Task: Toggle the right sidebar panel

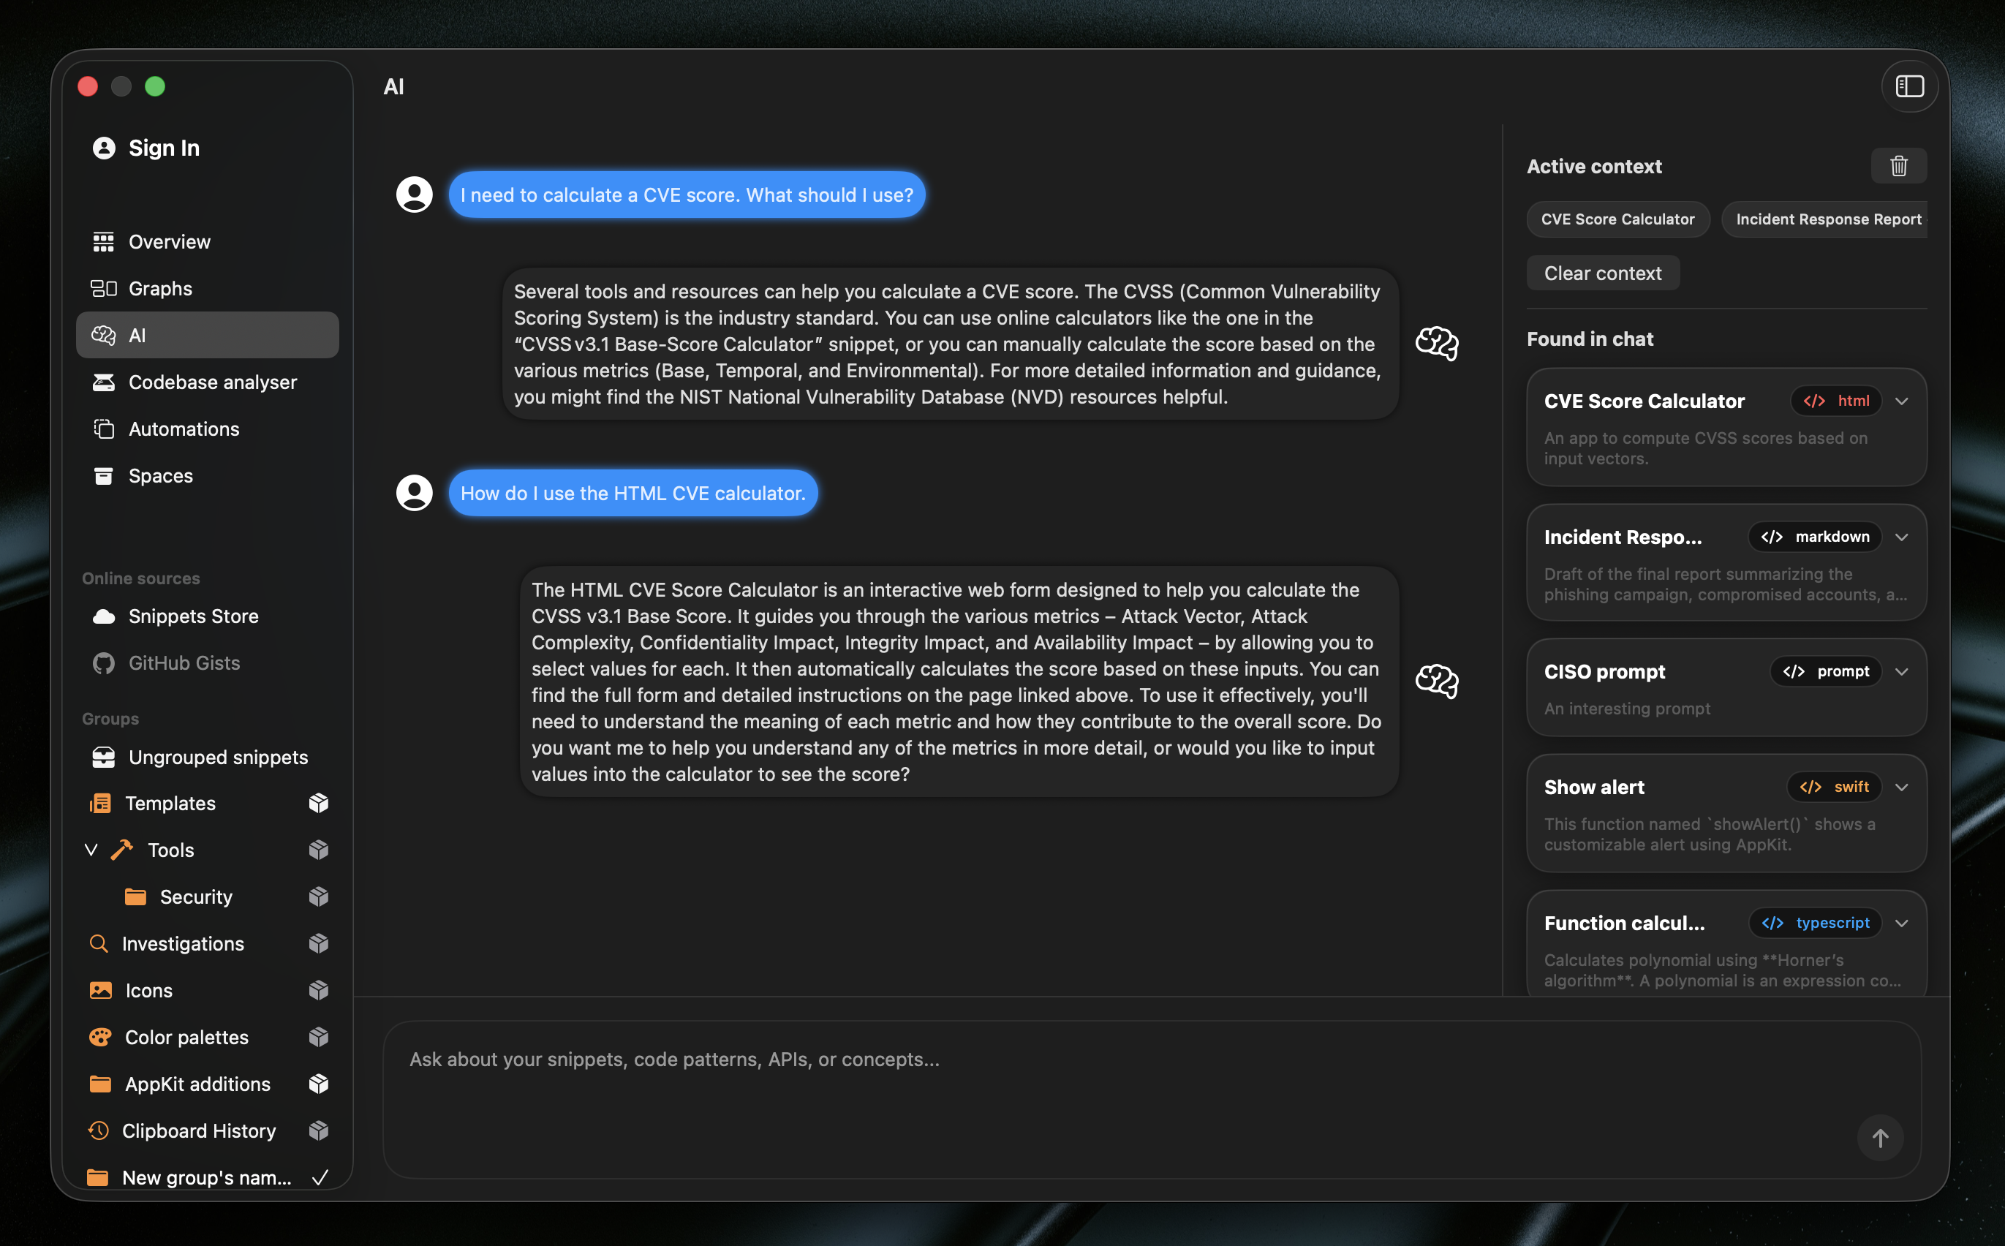Action: coord(1909,86)
